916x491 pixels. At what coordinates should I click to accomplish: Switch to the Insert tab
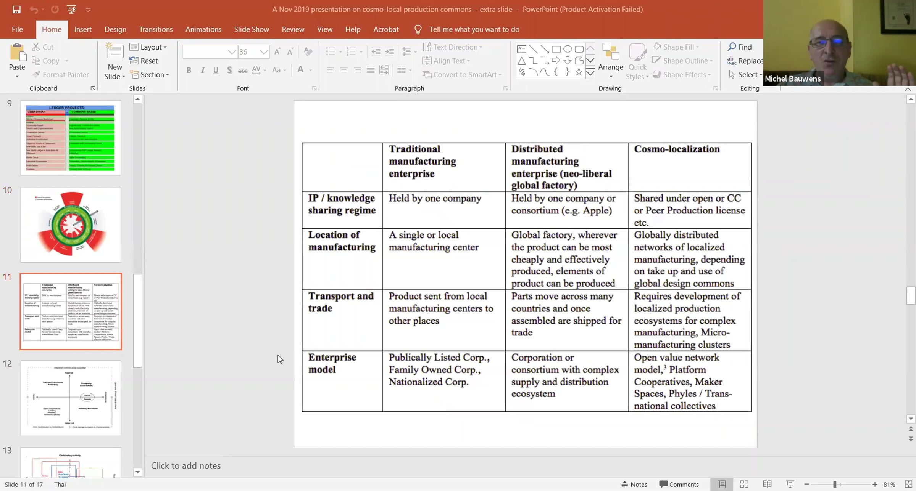[x=83, y=29]
